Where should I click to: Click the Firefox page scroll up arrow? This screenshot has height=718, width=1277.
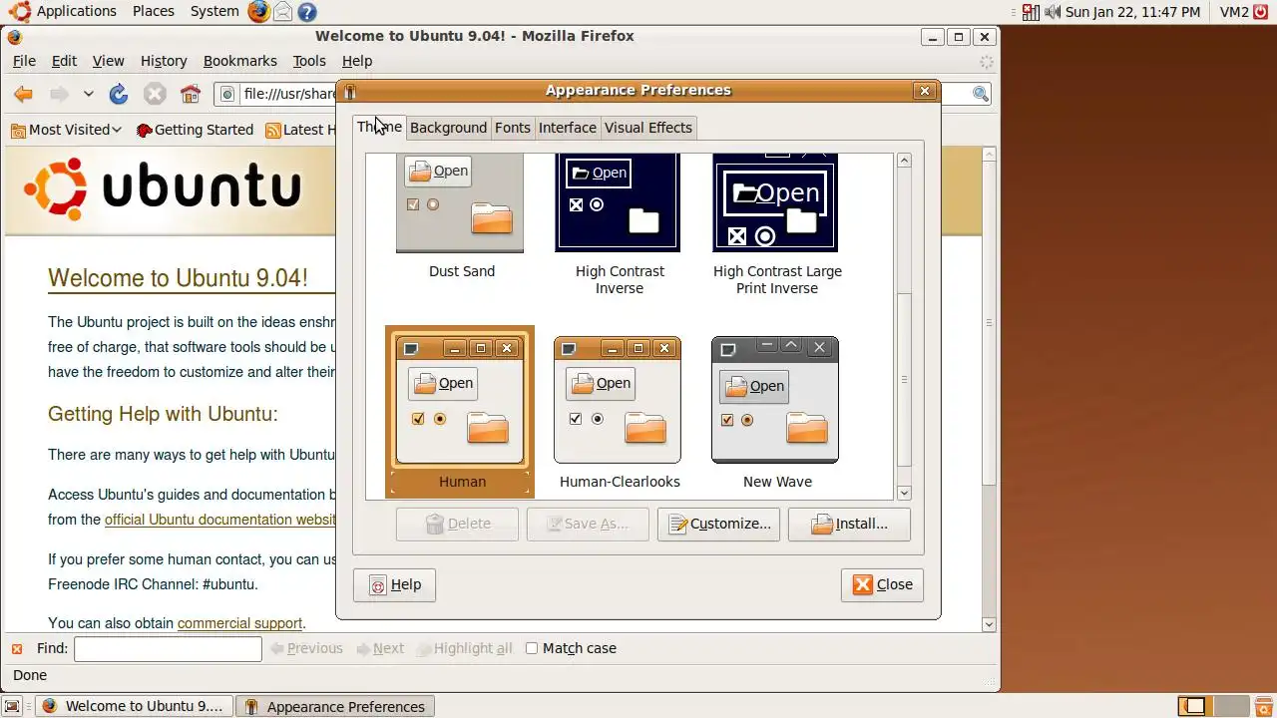(990, 155)
